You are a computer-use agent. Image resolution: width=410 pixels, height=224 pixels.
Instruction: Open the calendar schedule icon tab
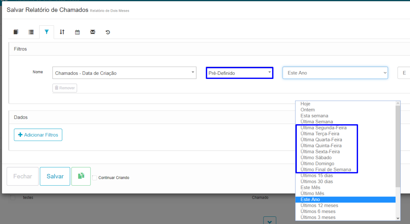pyautogui.click(x=77, y=32)
